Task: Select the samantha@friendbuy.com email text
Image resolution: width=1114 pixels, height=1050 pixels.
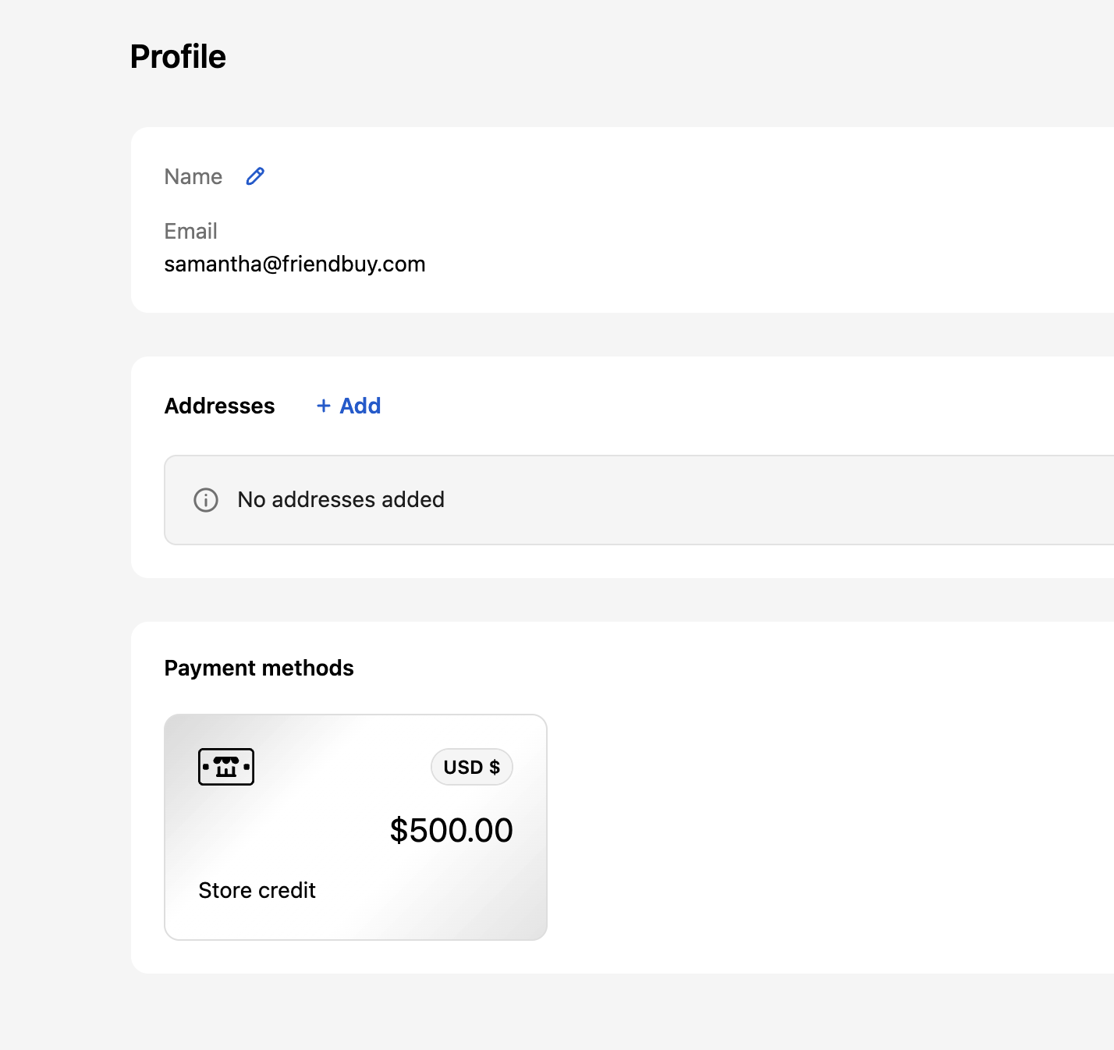Action: click(x=294, y=264)
